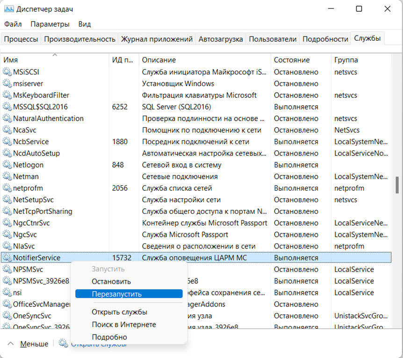
Task: Sort services by the Группа column header
Action: pos(361,60)
